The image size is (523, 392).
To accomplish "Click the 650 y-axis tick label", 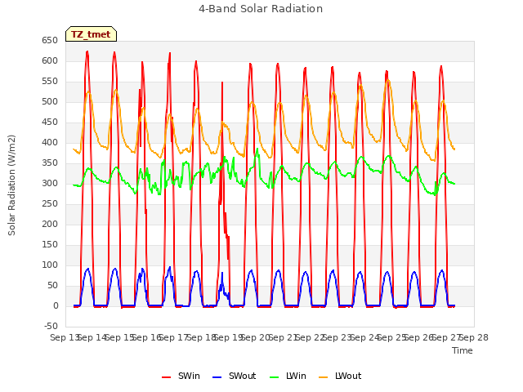I will click(x=50, y=41).
